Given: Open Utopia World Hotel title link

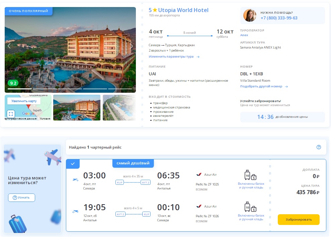Looking at the screenshot, I should tap(183, 10).
